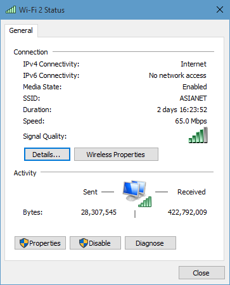Disable the Wi-Fi adapter
This screenshot has height=285, width=230.
[x=96, y=243]
